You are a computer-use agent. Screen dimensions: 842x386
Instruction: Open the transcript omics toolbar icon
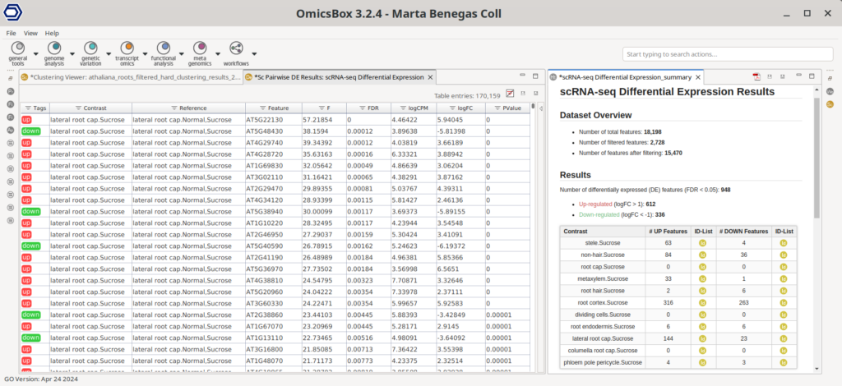(127, 48)
